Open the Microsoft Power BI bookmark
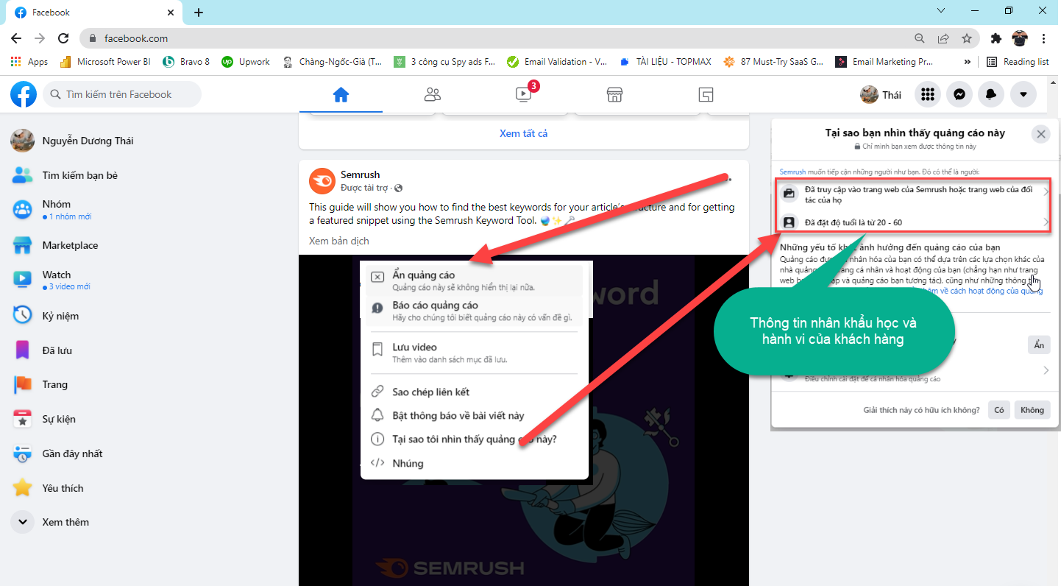 107,62
